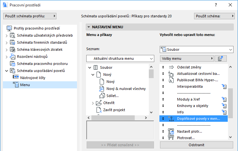Click the Volby menu popup button
This screenshot has height=151, width=238.
[186, 58]
